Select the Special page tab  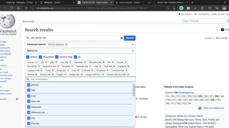28,21
